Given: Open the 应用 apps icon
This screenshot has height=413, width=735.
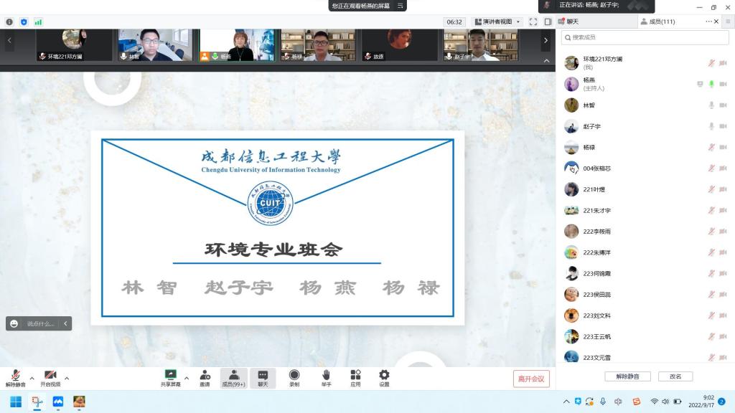Looking at the screenshot, I should coord(355,375).
